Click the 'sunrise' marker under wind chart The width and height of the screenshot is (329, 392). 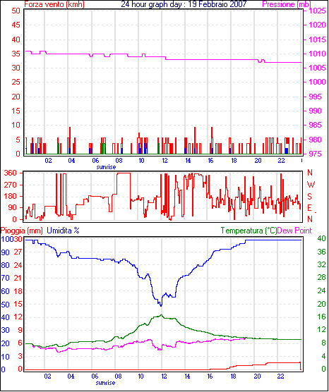[106, 167]
